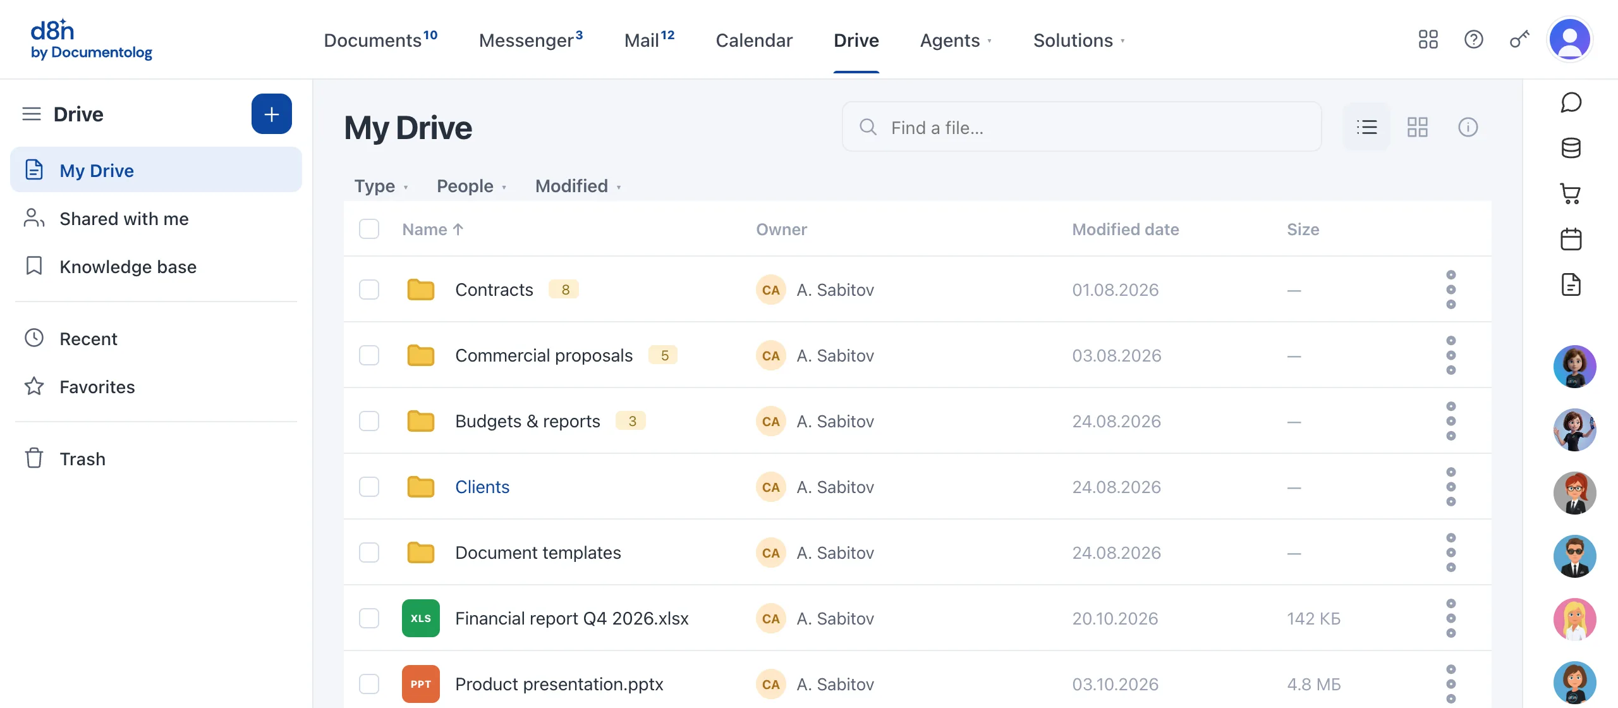Go to the Documents tab
The width and height of the screenshot is (1618, 708).
coord(380,40)
